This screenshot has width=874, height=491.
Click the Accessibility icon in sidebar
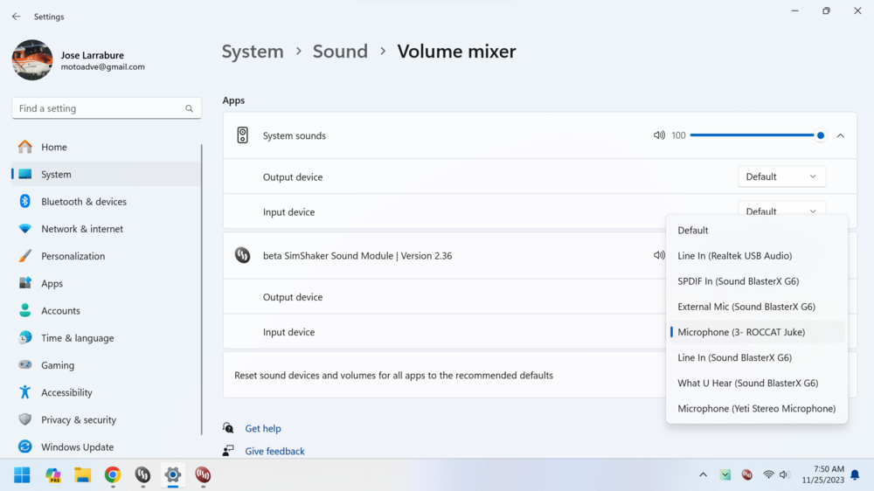pyautogui.click(x=25, y=393)
